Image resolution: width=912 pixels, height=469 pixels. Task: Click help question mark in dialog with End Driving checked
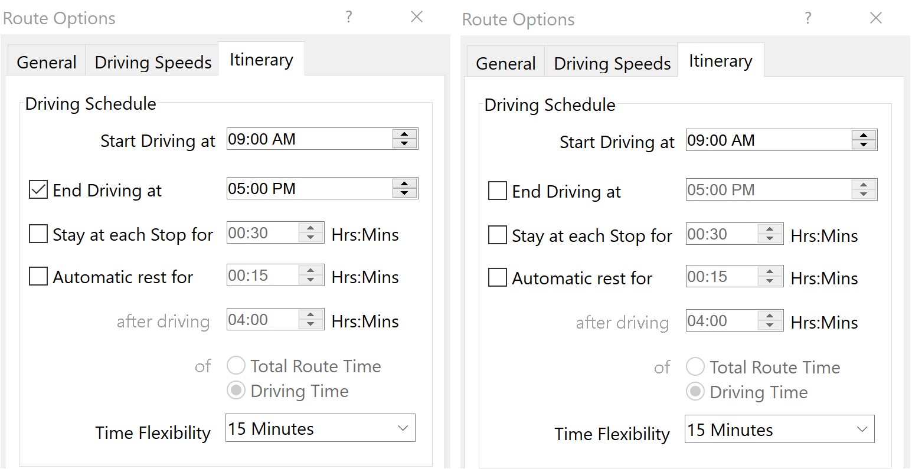[349, 17]
